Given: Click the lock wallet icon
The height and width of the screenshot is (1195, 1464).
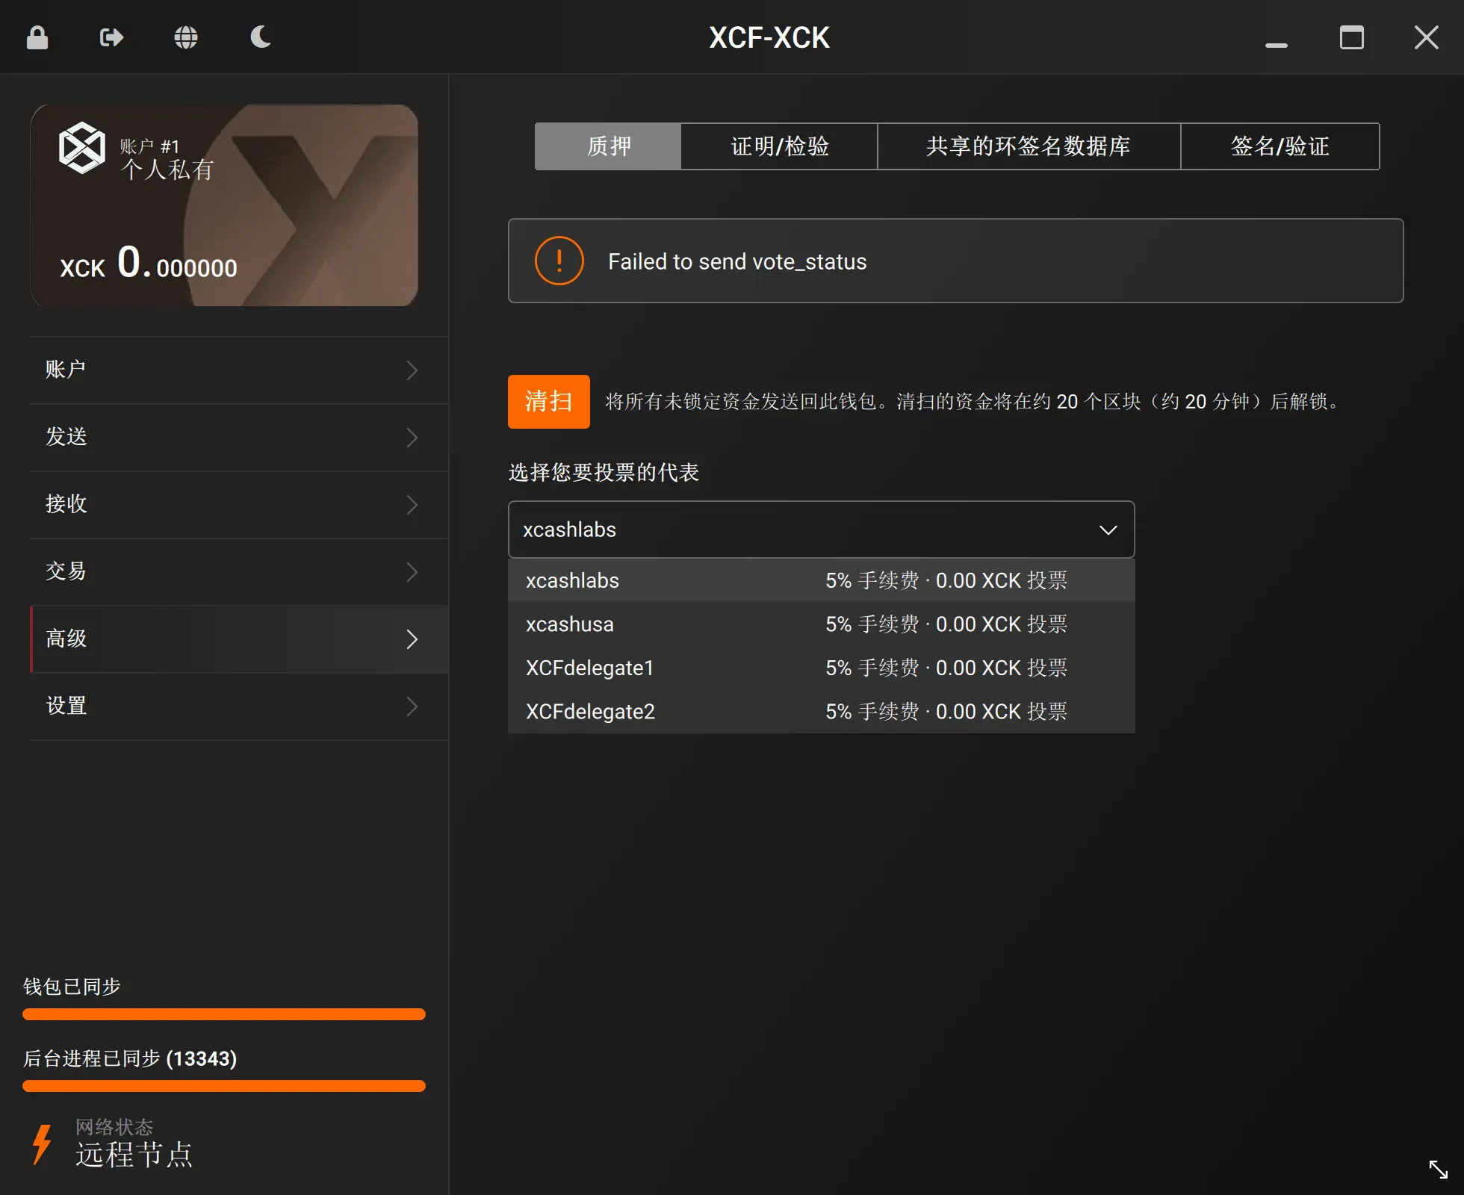Looking at the screenshot, I should coord(37,37).
